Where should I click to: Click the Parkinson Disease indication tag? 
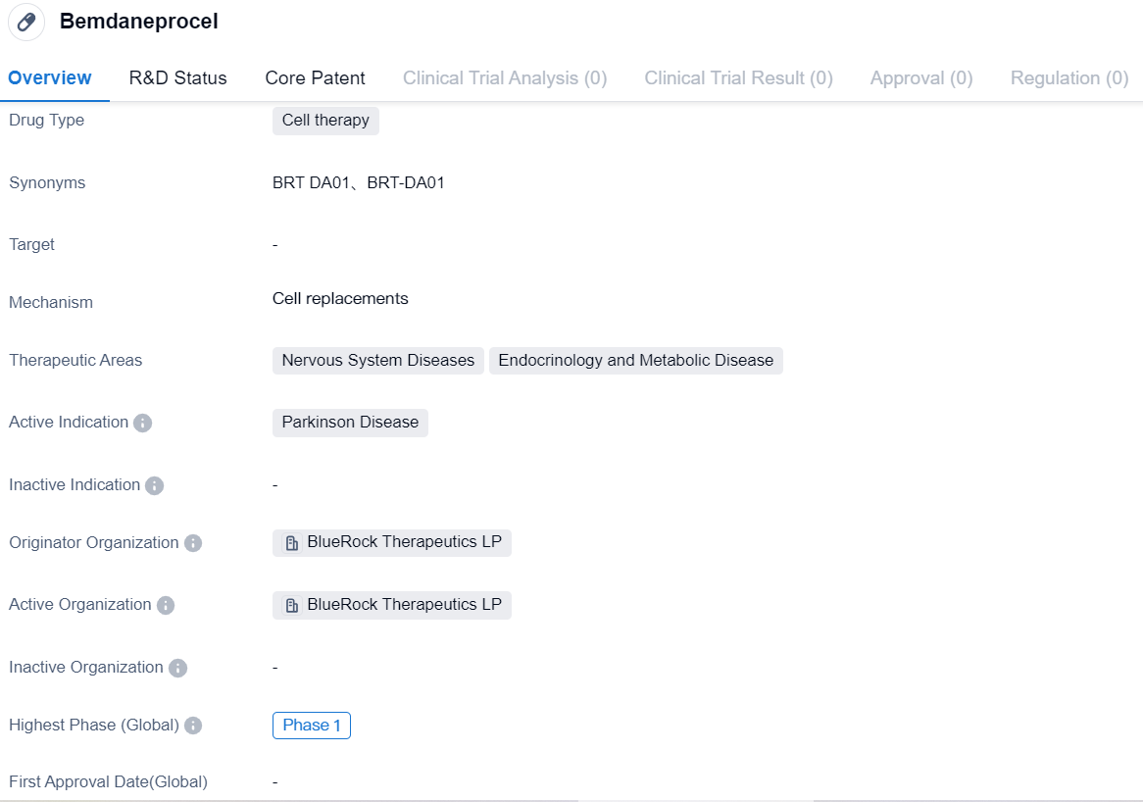click(x=350, y=423)
